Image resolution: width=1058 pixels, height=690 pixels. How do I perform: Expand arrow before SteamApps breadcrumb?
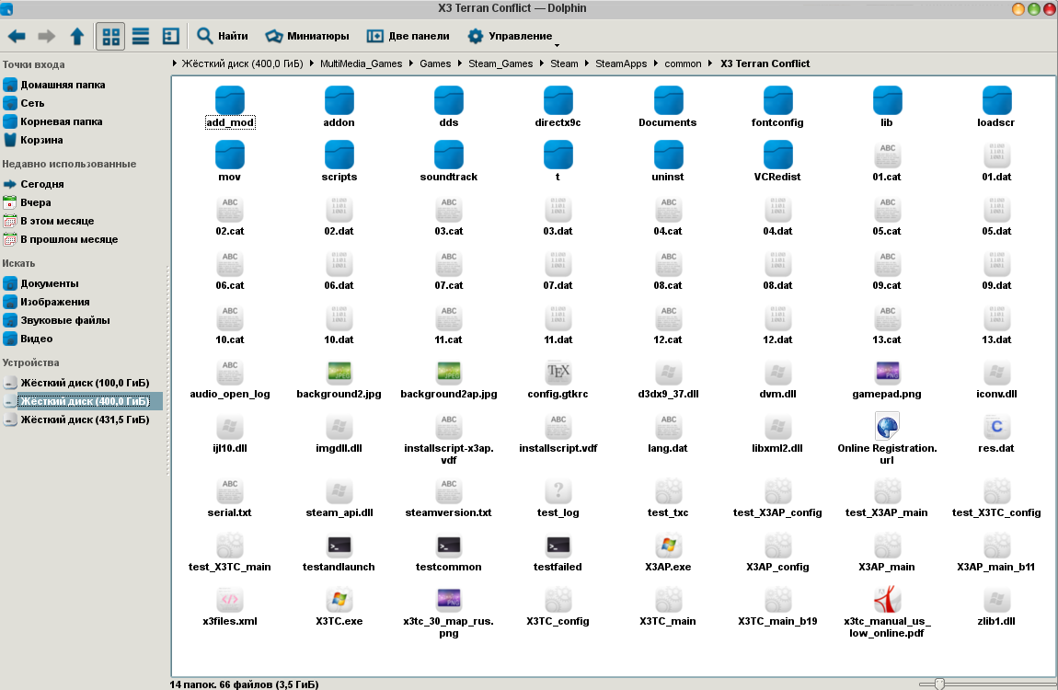coord(587,63)
